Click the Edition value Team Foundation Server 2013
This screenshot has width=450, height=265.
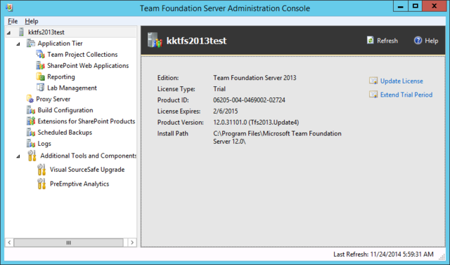pos(255,78)
